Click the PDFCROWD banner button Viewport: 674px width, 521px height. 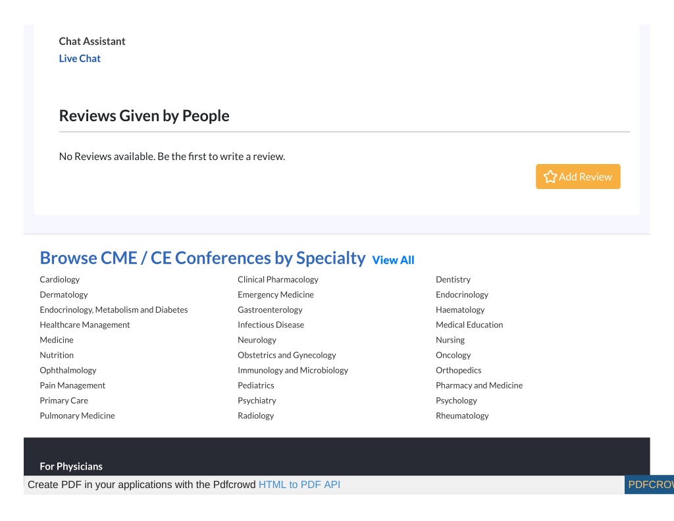649,485
